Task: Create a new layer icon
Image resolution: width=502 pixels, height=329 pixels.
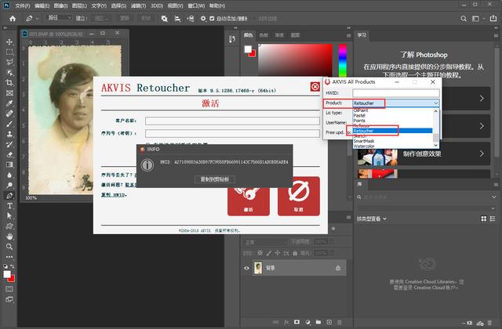Action: pyautogui.click(x=329, y=322)
